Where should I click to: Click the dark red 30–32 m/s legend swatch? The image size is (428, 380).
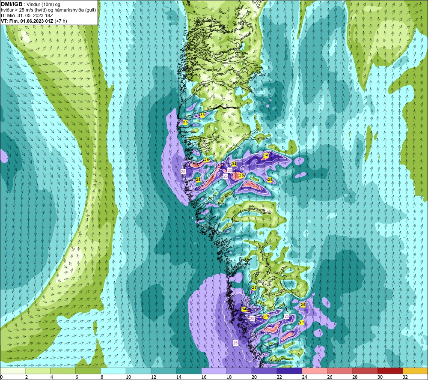[390, 371]
